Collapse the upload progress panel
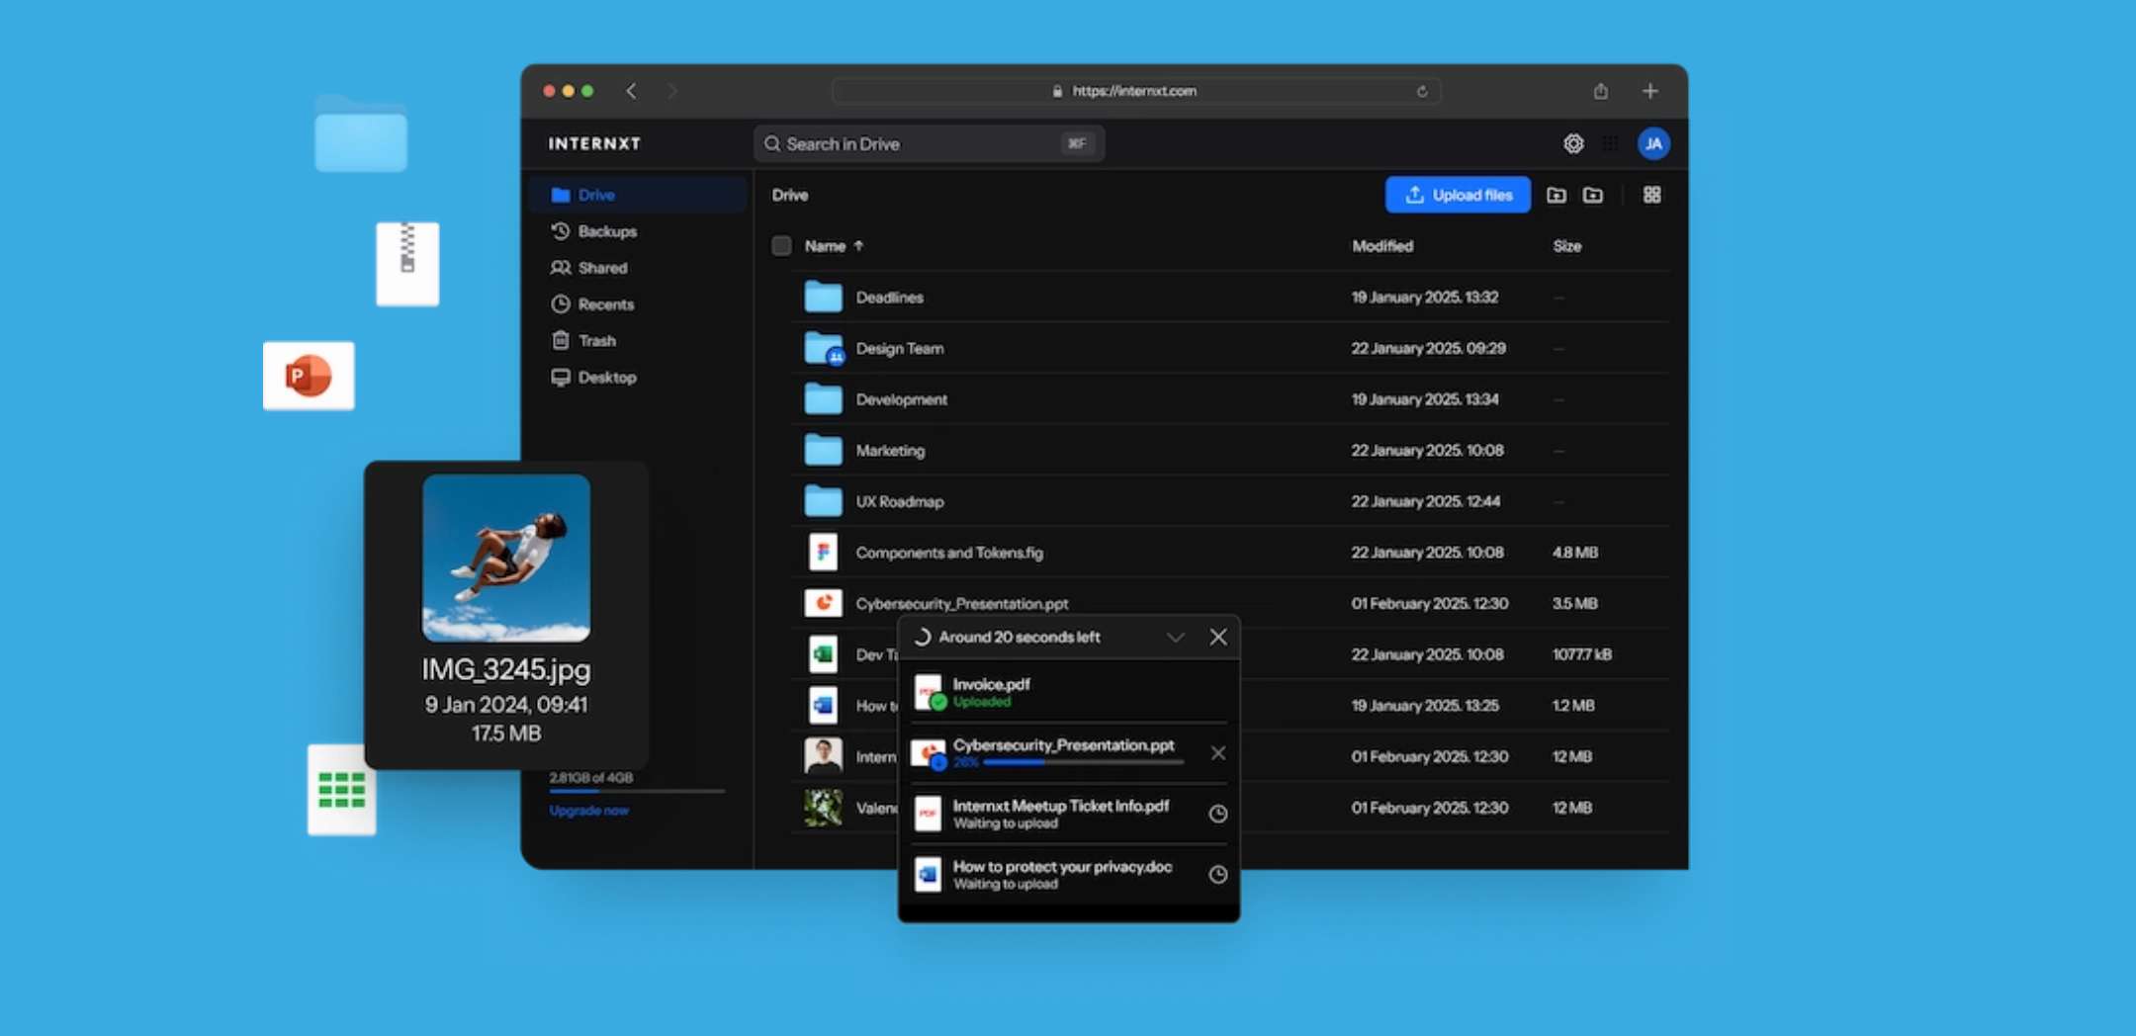The width and height of the screenshot is (2136, 1036). click(x=1175, y=638)
